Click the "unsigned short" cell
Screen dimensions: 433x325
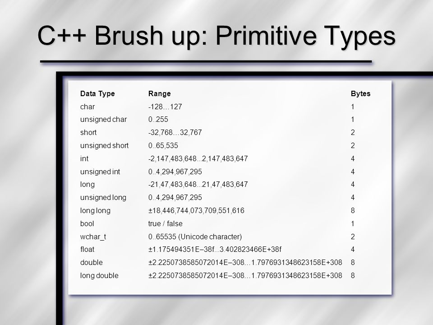(104, 146)
